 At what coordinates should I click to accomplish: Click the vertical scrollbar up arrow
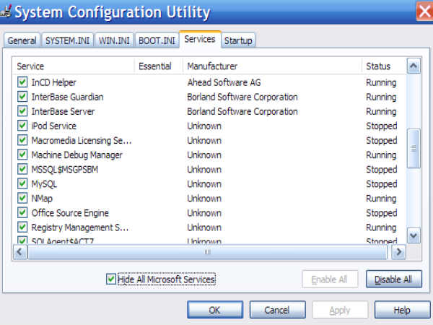pyautogui.click(x=414, y=66)
